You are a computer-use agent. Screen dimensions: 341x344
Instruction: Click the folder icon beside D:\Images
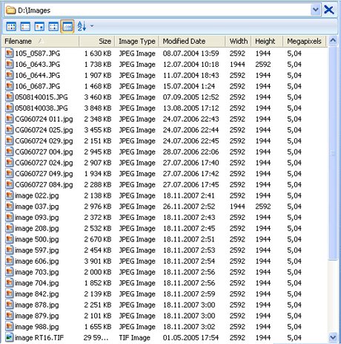[10, 10]
